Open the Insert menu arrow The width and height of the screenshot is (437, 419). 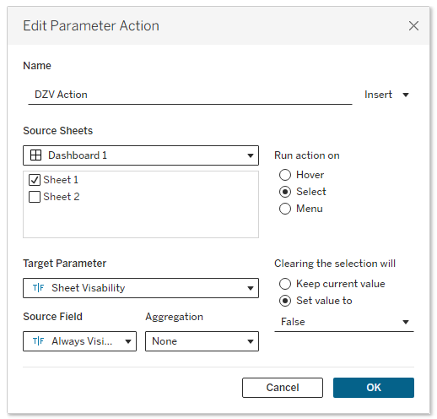(x=406, y=95)
